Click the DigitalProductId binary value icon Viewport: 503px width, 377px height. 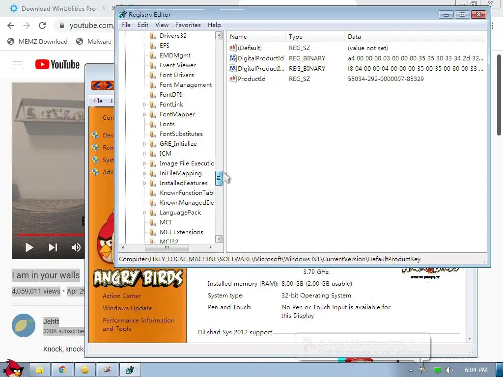pos(232,58)
